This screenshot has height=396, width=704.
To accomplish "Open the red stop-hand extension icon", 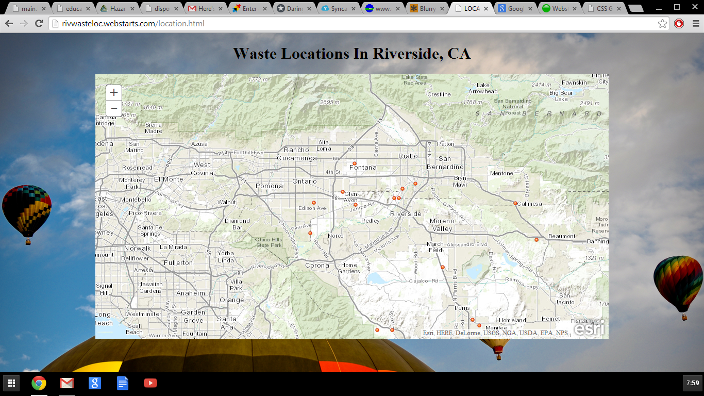I will pyautogui.click(x=679, y=24).
